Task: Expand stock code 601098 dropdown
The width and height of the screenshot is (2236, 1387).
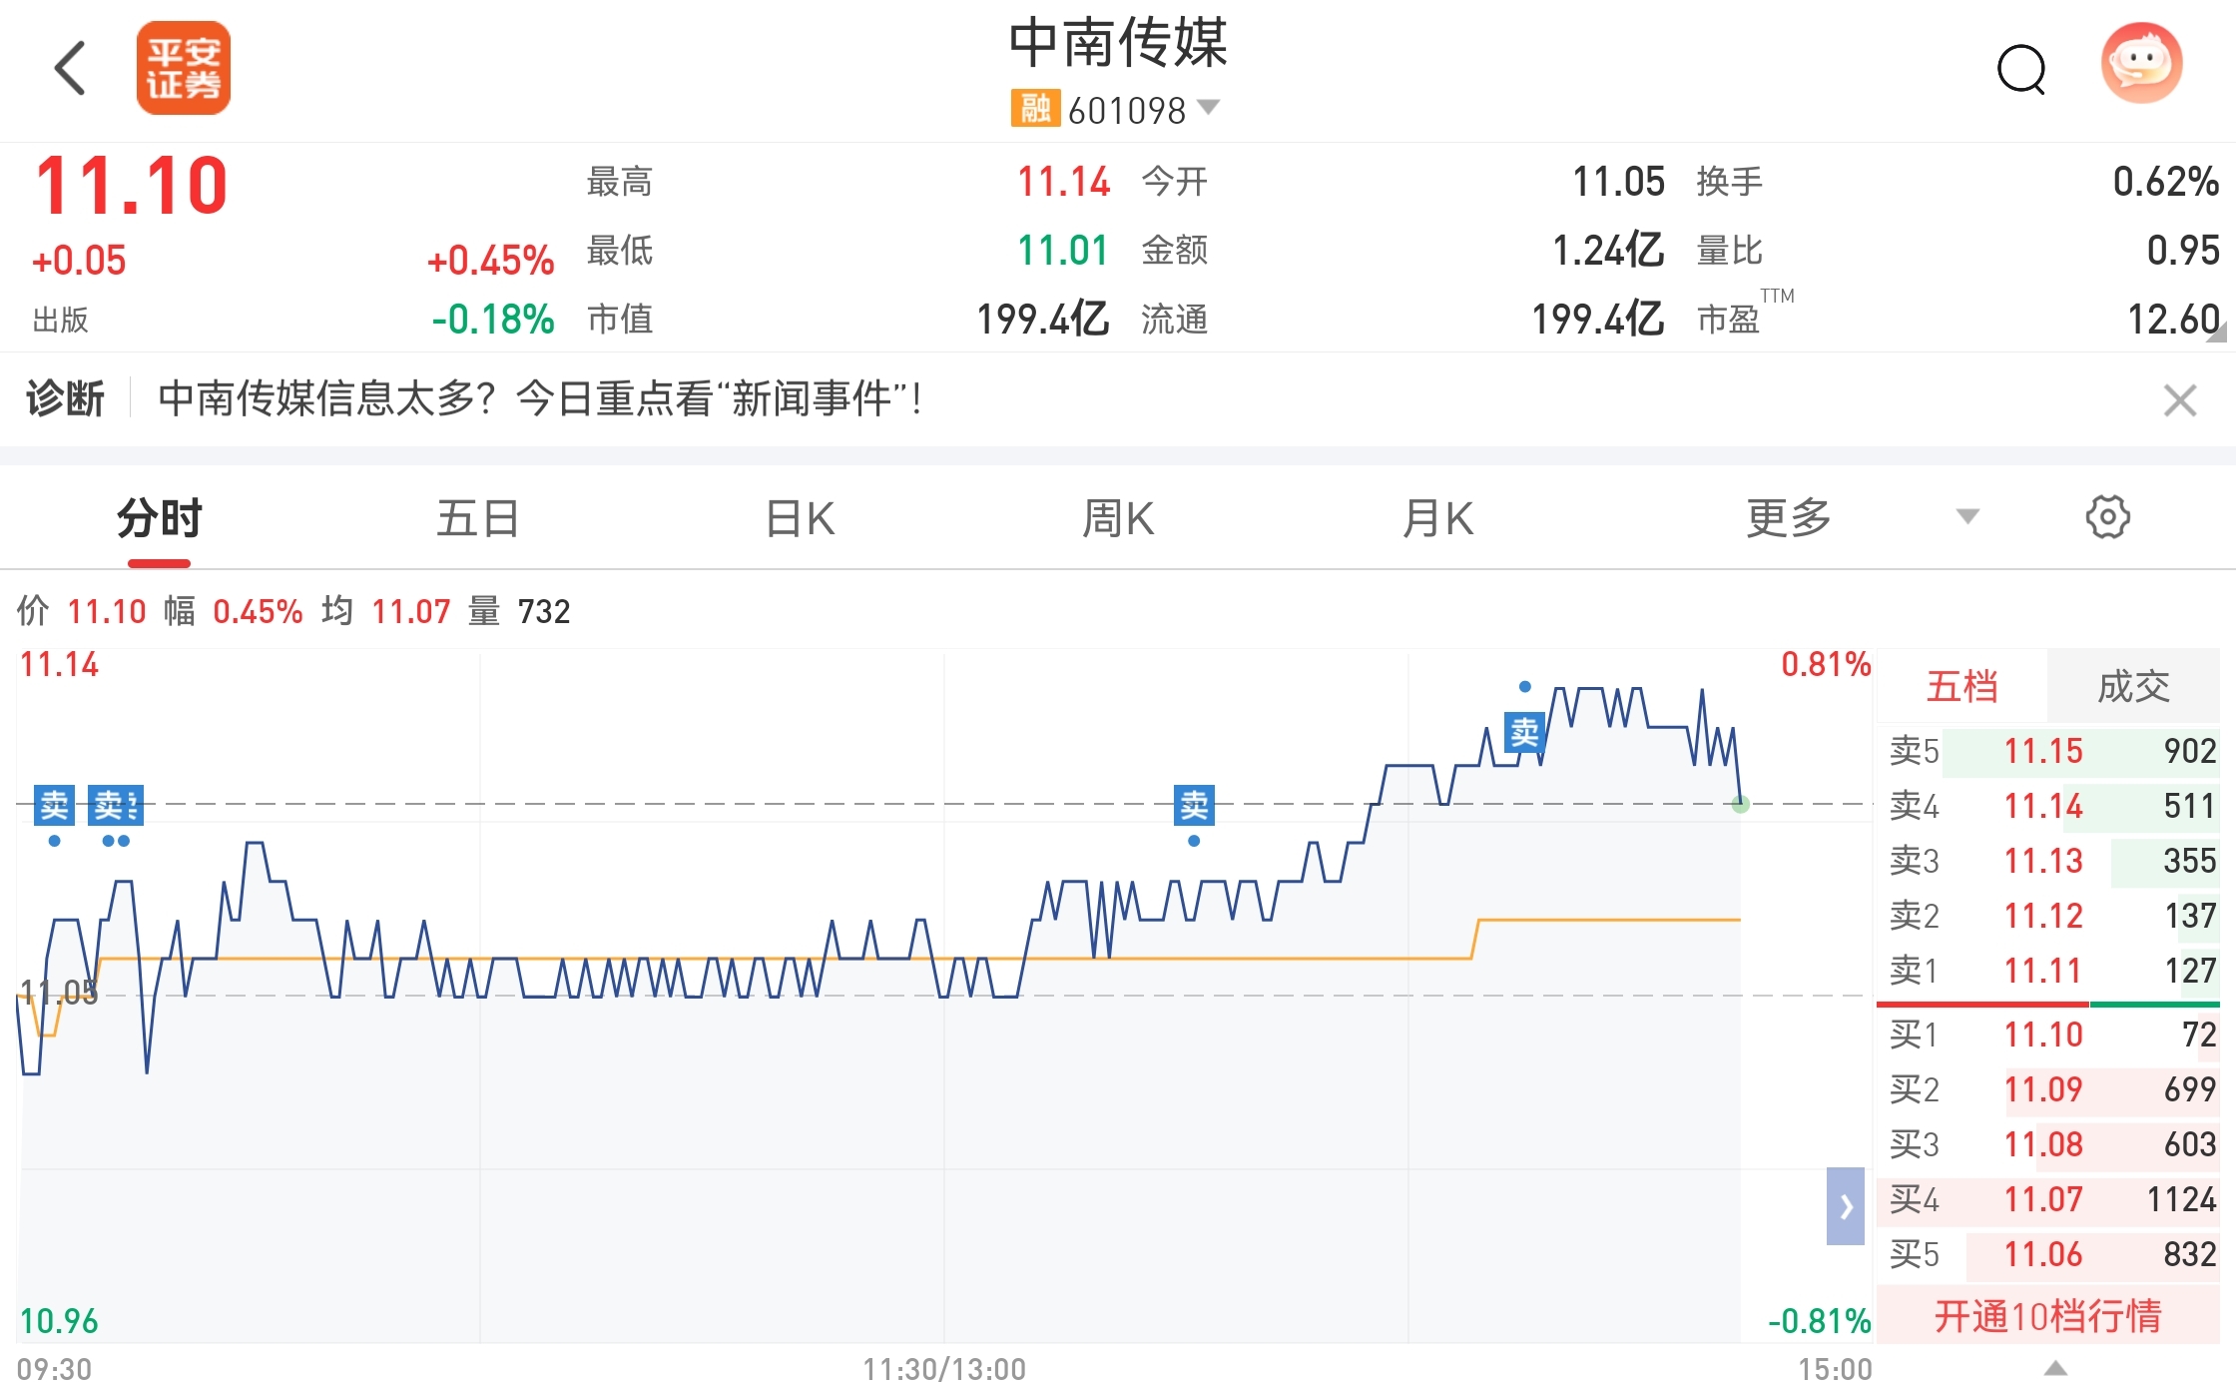Action: (1209, 107)
